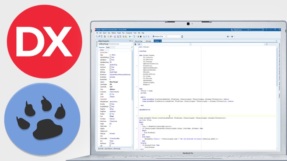The width and height of the screenshot is (287, 161).
Task: Expand the Constraints property
Action: [99, 92]
